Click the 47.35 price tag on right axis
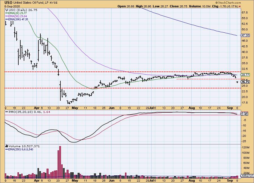 245,35
